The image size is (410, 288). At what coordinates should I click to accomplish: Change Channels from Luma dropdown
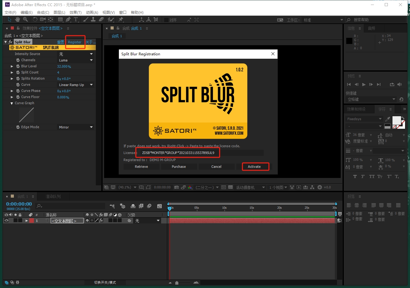point(76,60)
